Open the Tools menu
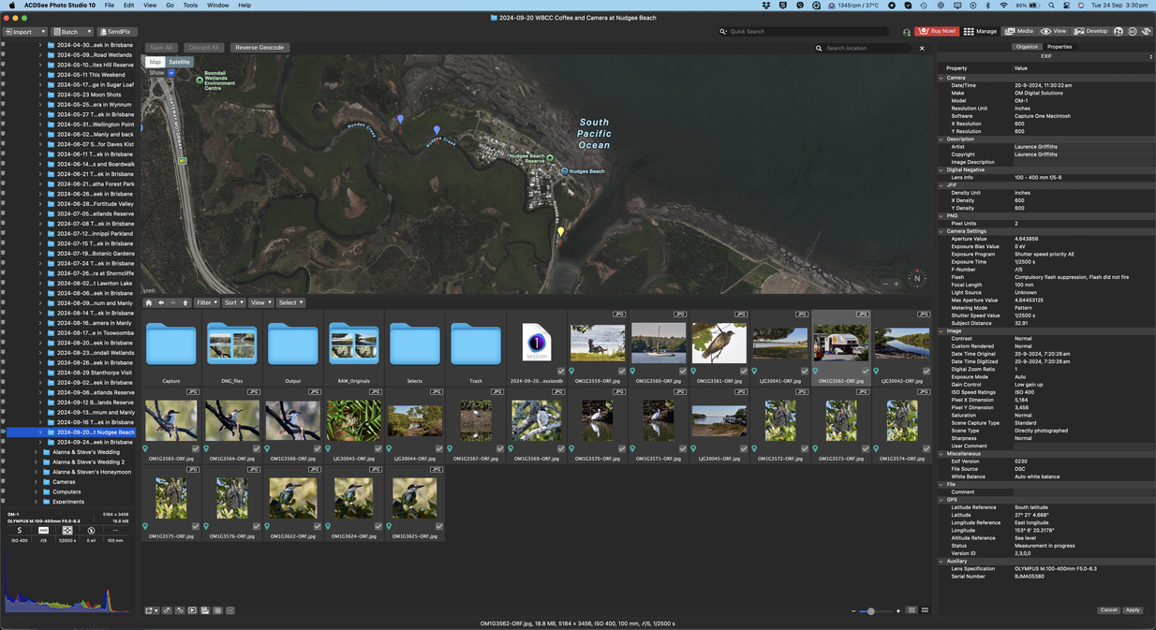The image size is (1156, 630). [190, 6]
